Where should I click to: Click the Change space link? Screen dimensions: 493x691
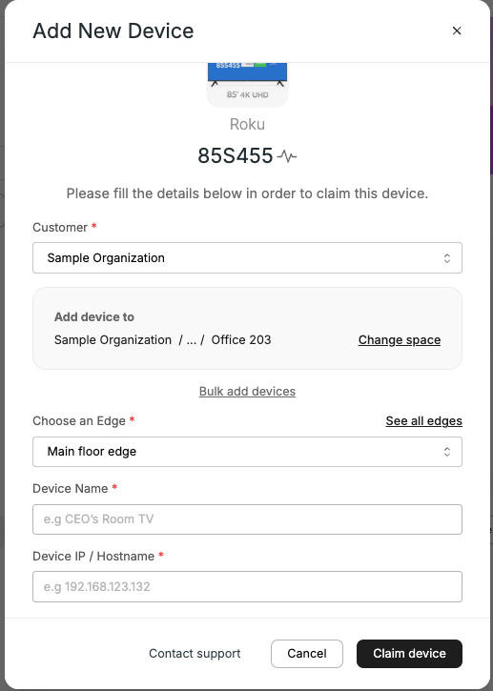tap(400, 339)
